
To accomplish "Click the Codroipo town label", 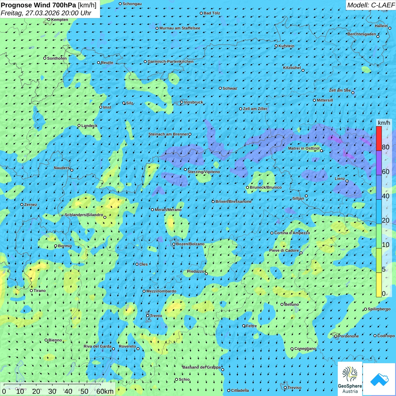I will pos(386,336).
